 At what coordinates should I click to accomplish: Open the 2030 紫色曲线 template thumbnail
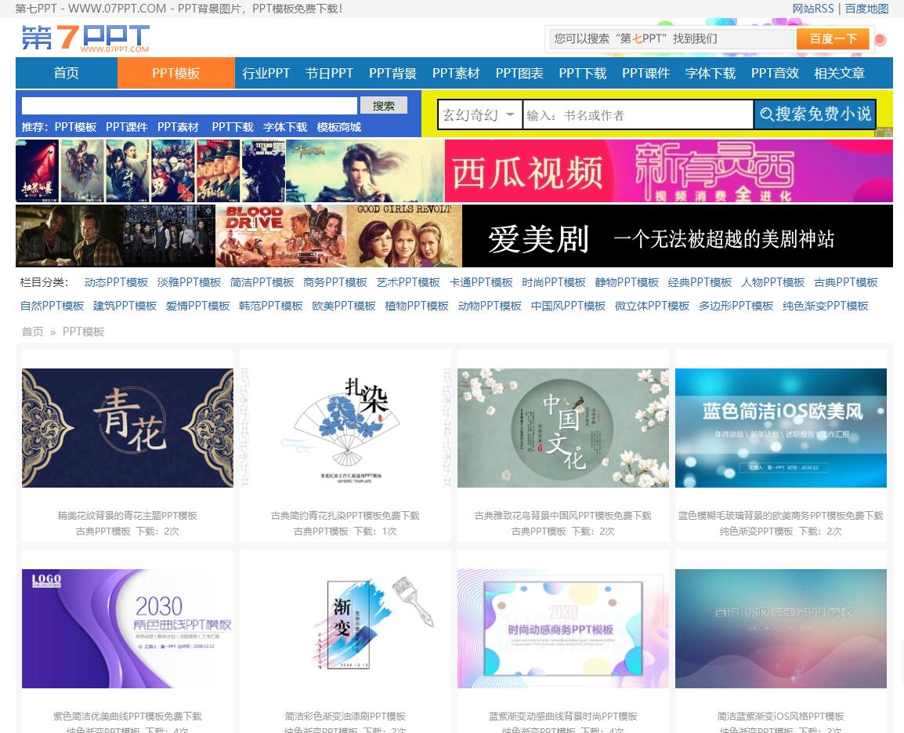point(128,629)
